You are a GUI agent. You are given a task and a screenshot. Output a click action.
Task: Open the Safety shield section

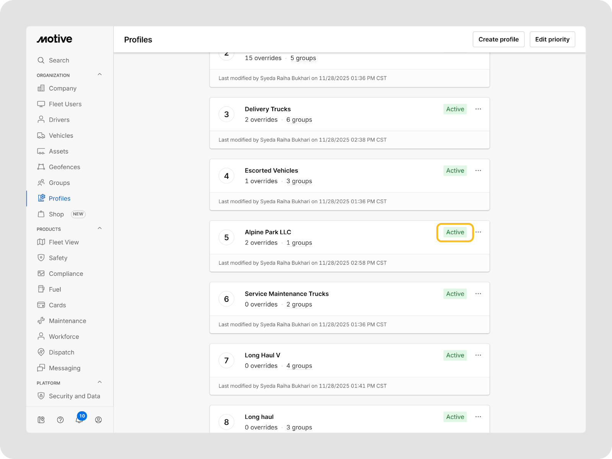(58, 258)
